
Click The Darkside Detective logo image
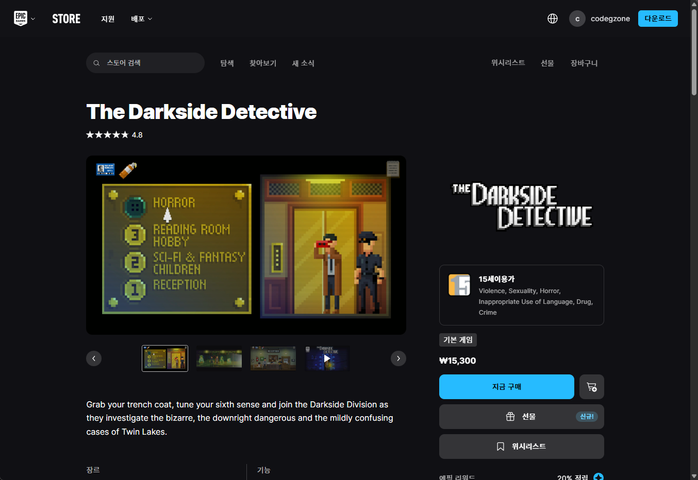522,206
